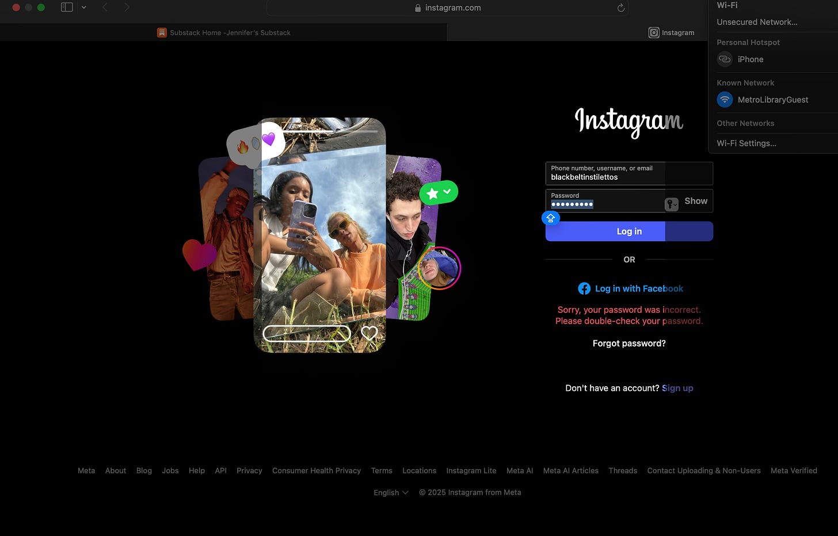Open the Privacy footer link
Image resolution: width=838 pixels, height=536 pixels.
pyautogui.click(x=249, y=470)
